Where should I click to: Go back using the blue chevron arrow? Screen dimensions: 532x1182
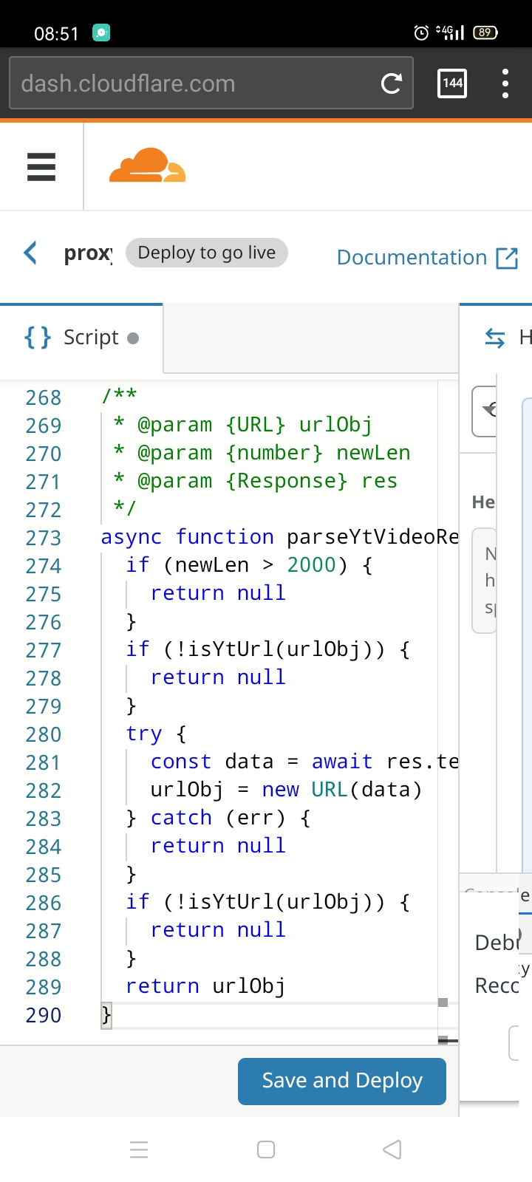tap(30, 253)
